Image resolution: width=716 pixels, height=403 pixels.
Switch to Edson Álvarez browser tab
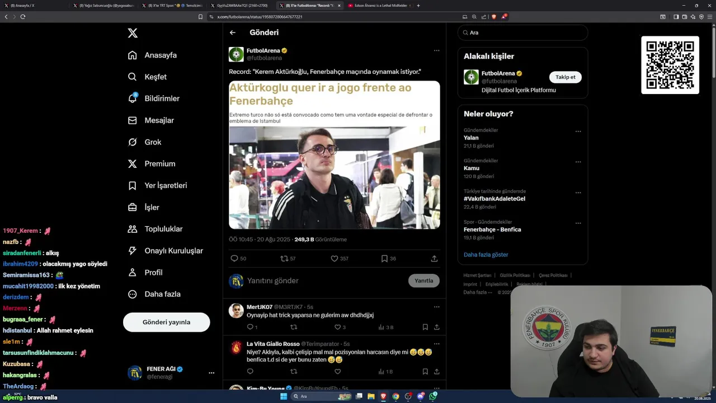[379, 6]
